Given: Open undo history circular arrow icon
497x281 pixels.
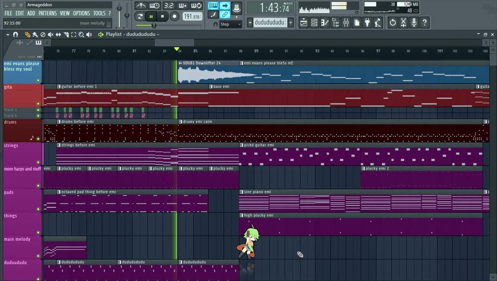Looking at the screenshot, I should point(393,23).
